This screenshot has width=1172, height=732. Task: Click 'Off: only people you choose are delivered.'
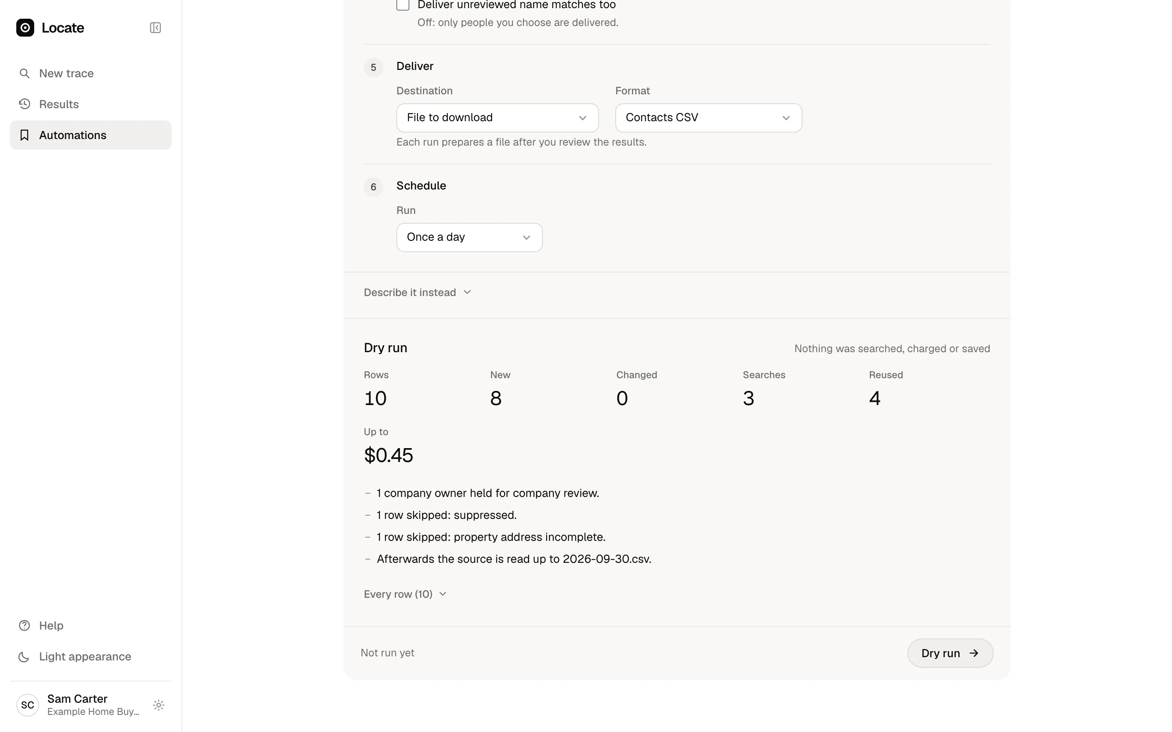point(518,22)
